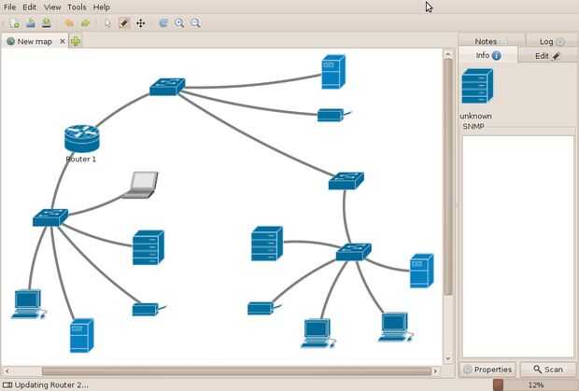Open the Tools menu
This screenshot has width=579, height=391.
pos(77,7)
